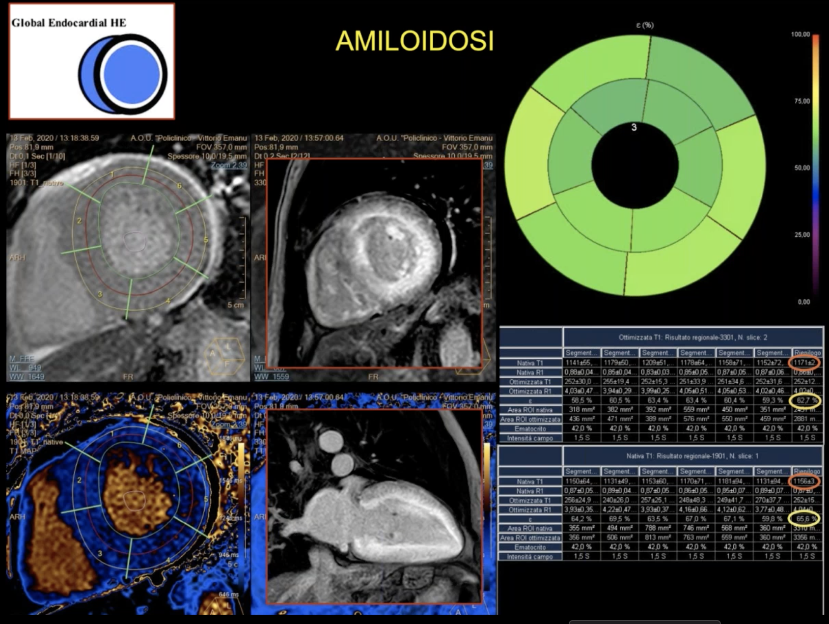
Task: Click the orange-circled 1171 Nativa T1 summary value
Action: pyautogui.click(x=804, y=363)
